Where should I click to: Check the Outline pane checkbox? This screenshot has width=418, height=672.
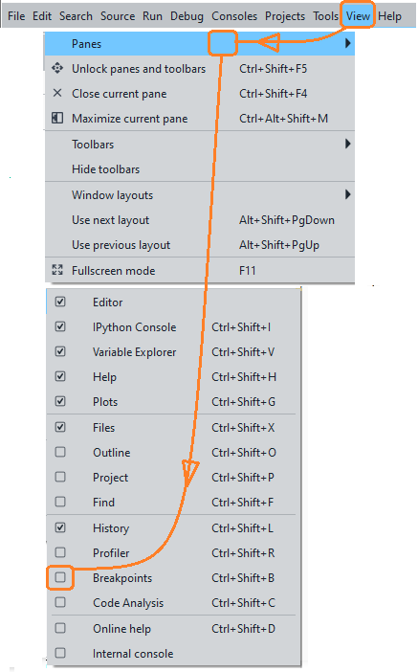[60, 452]
